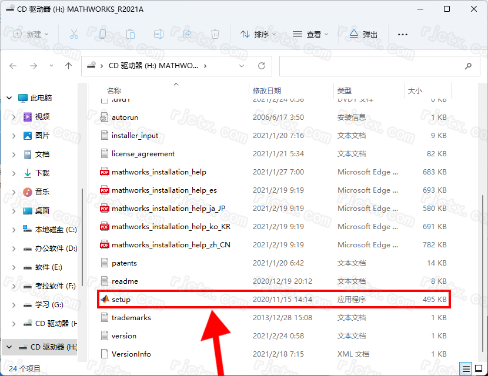The image size is (488, 376).
Task: Click the Delete trash can icon
Action: coord(215,34)
